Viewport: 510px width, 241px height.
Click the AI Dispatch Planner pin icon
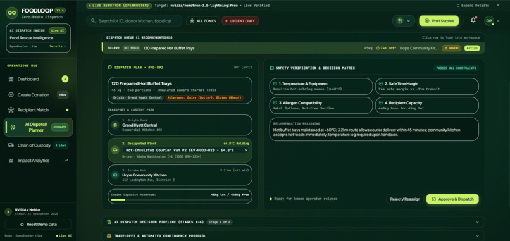coord(13,127)
